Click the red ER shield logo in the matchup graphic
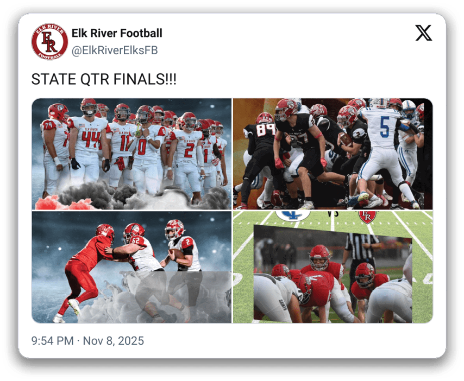Image resolution: width=464 pixels, height=381 pixels. [x=367, y=217]
